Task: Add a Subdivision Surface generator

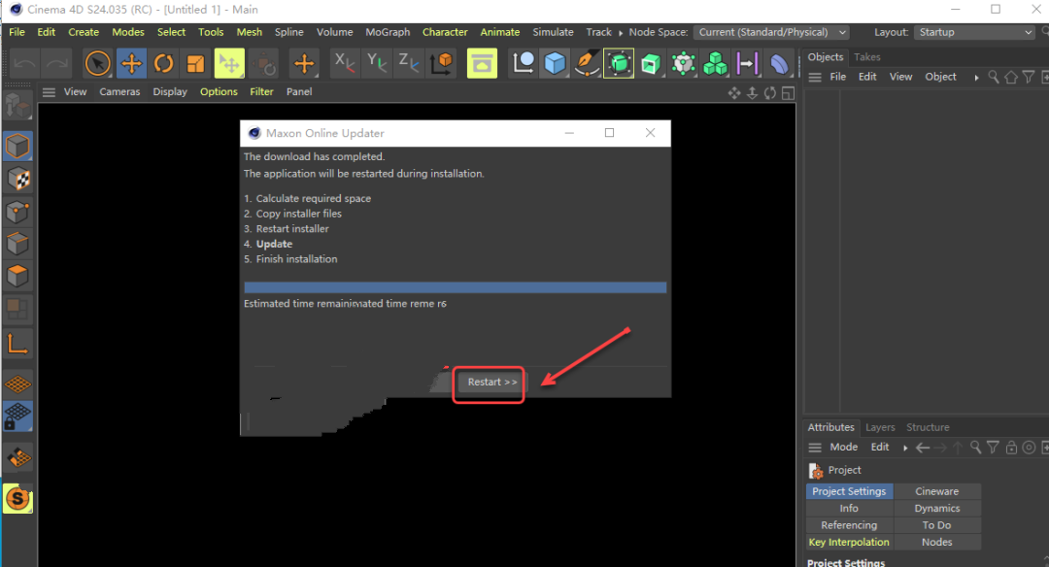Action: coord(619,64)
